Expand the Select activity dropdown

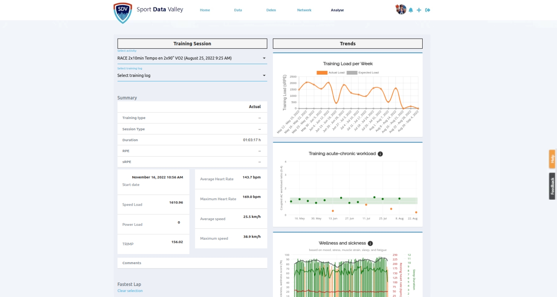[x=192, y=58]
